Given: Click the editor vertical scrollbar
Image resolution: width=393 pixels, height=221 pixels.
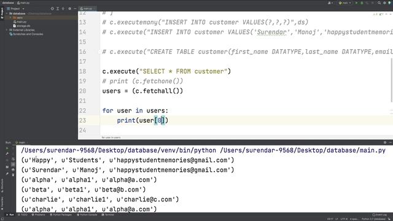Looking at the screenshot, I should [392, 80].
